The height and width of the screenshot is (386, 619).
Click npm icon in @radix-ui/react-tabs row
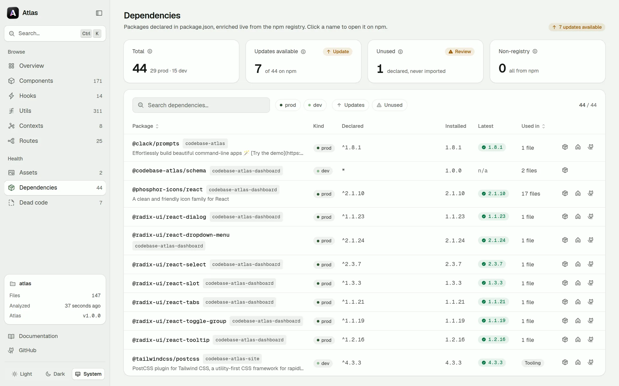pos(565,302)
